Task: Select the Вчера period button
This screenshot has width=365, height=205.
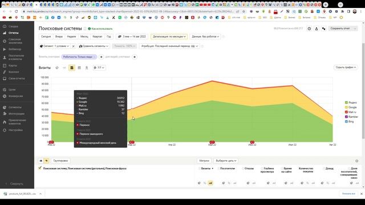Action: 59,36
